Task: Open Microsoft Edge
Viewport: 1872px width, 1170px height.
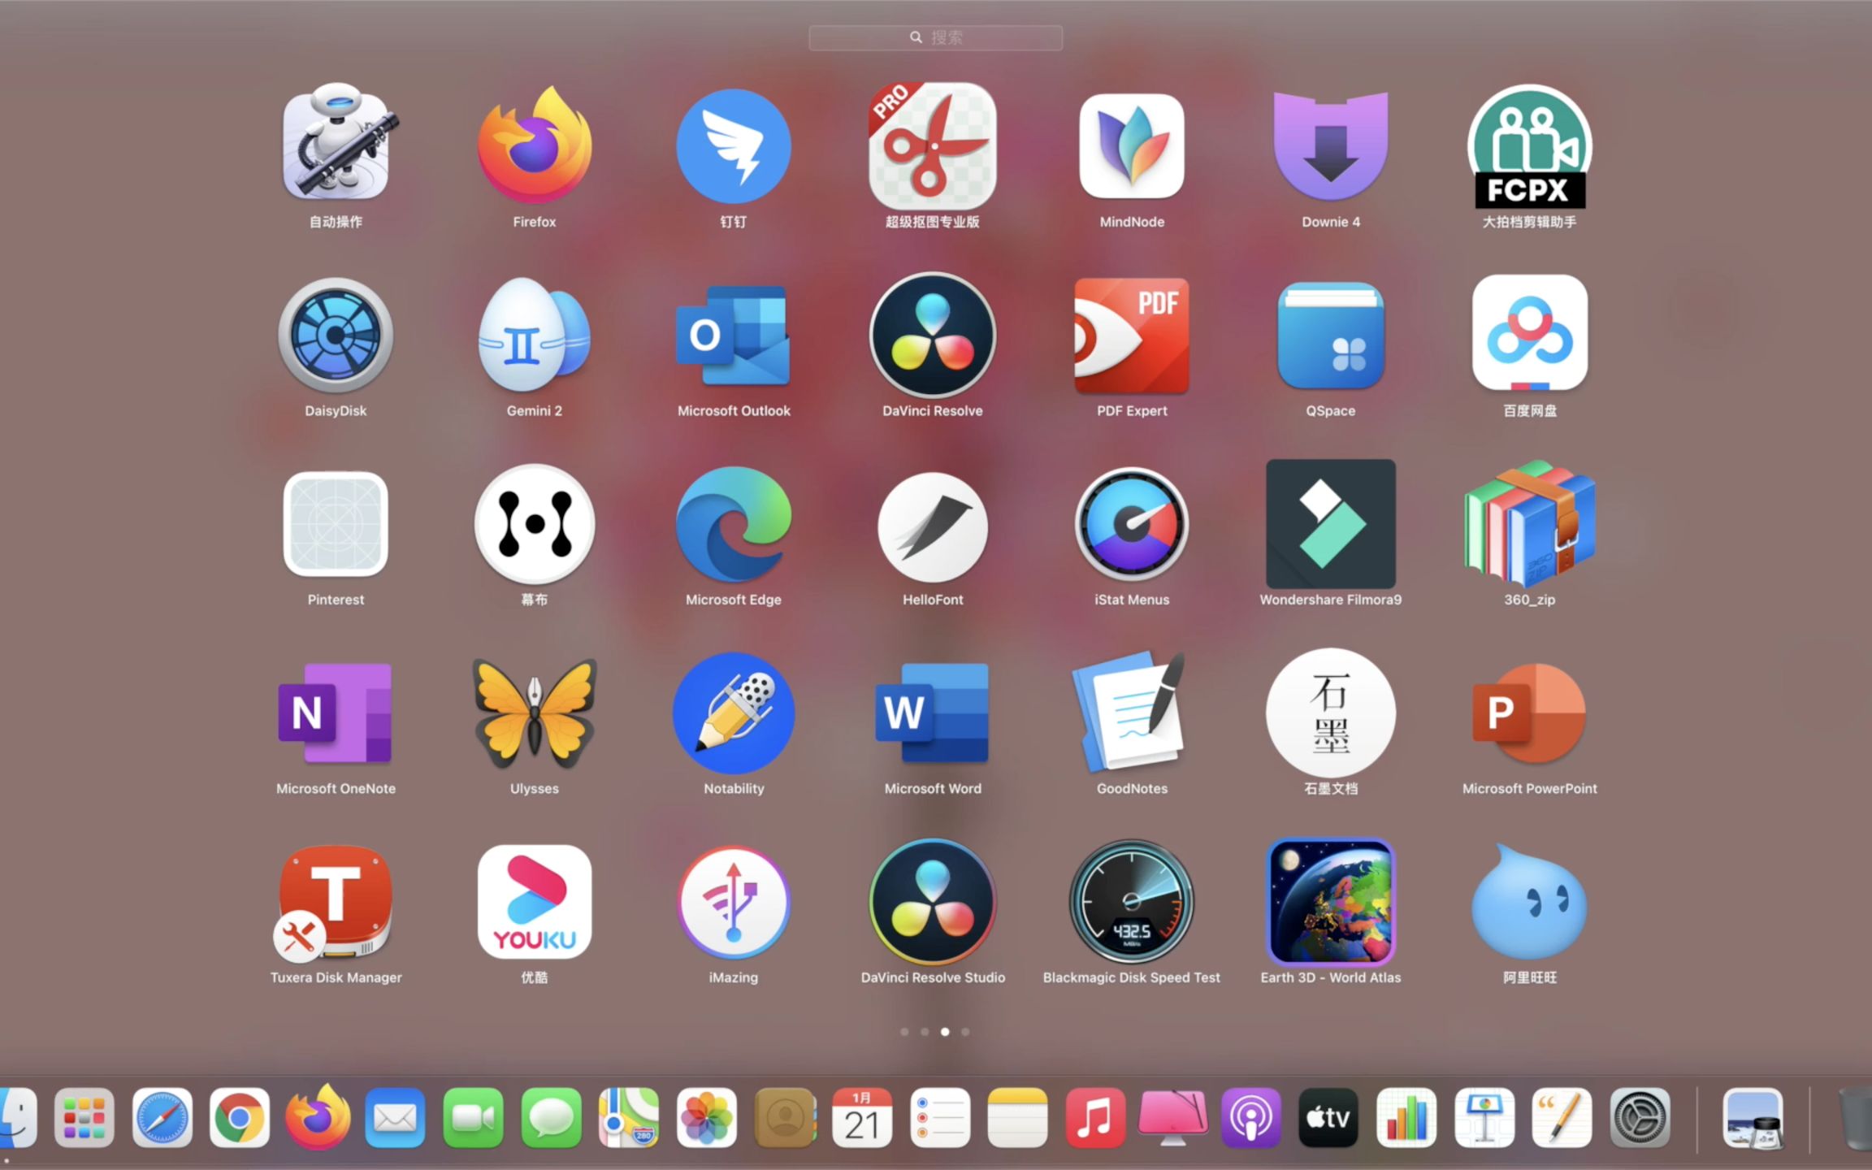Action: pos(734,524)
